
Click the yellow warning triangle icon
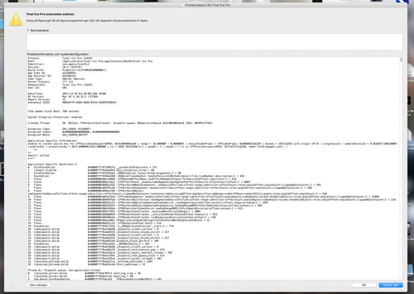pyautogui.click(x=16, y=18)
